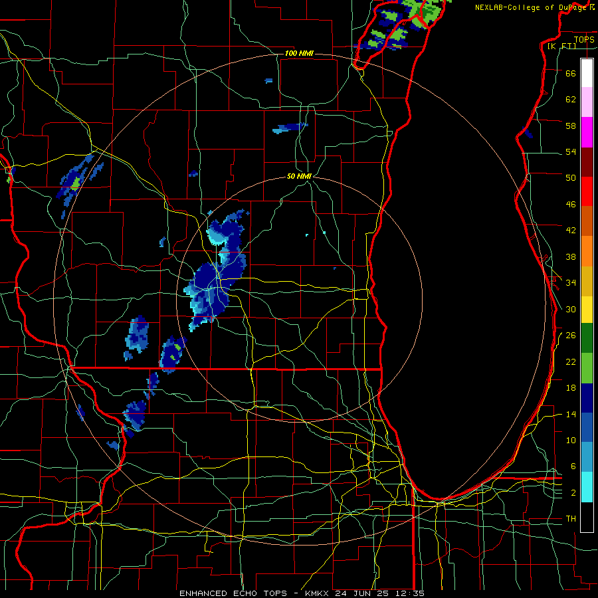The image size is (598, 598).
Task: Click legend value "58"
Action: pyautogui.click(x=571, y=126)
